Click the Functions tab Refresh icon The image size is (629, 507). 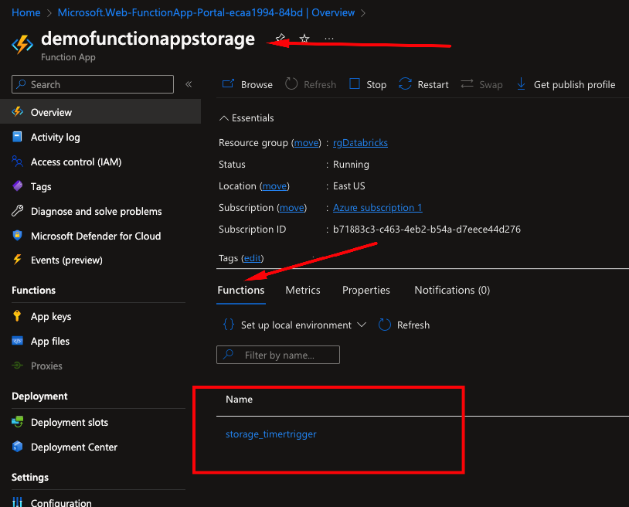[x=384, y=325]
